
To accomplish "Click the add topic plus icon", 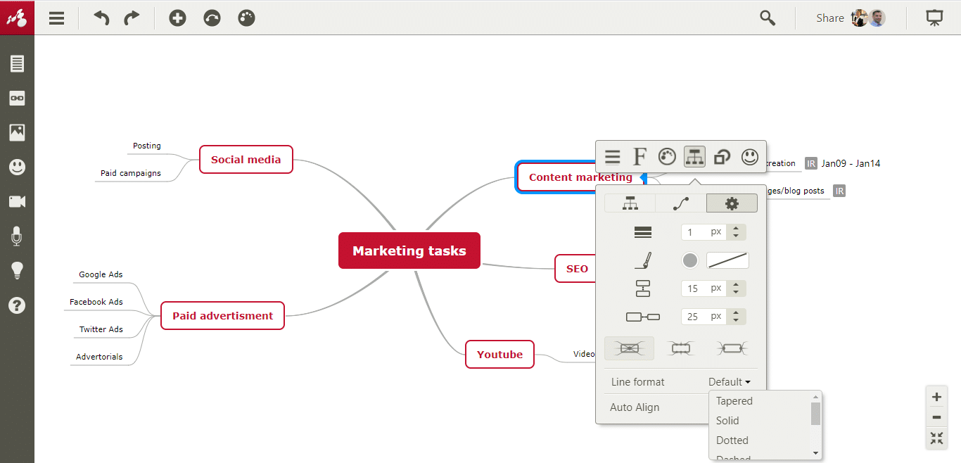I will click(x=177, y=18).
